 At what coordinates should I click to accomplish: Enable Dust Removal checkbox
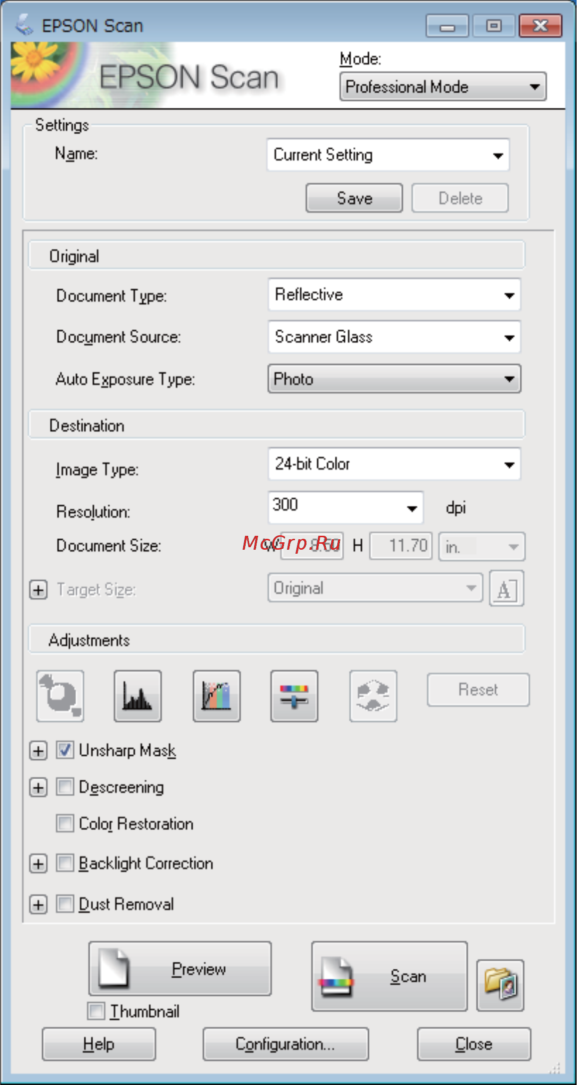pos(65,903)
